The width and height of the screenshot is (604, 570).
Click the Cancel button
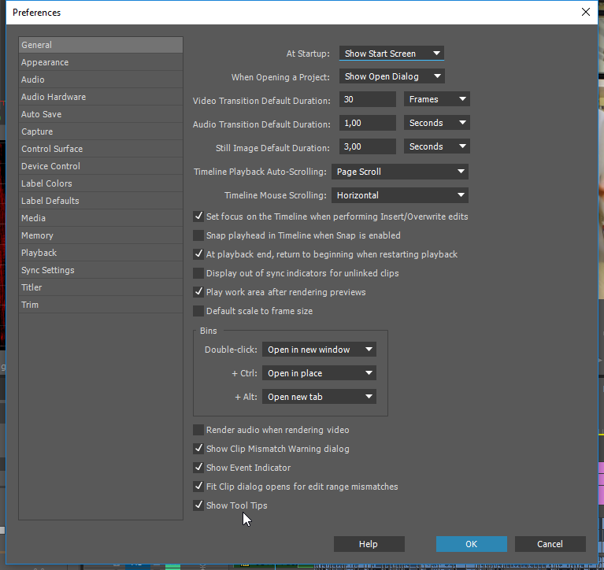point(550,544)
